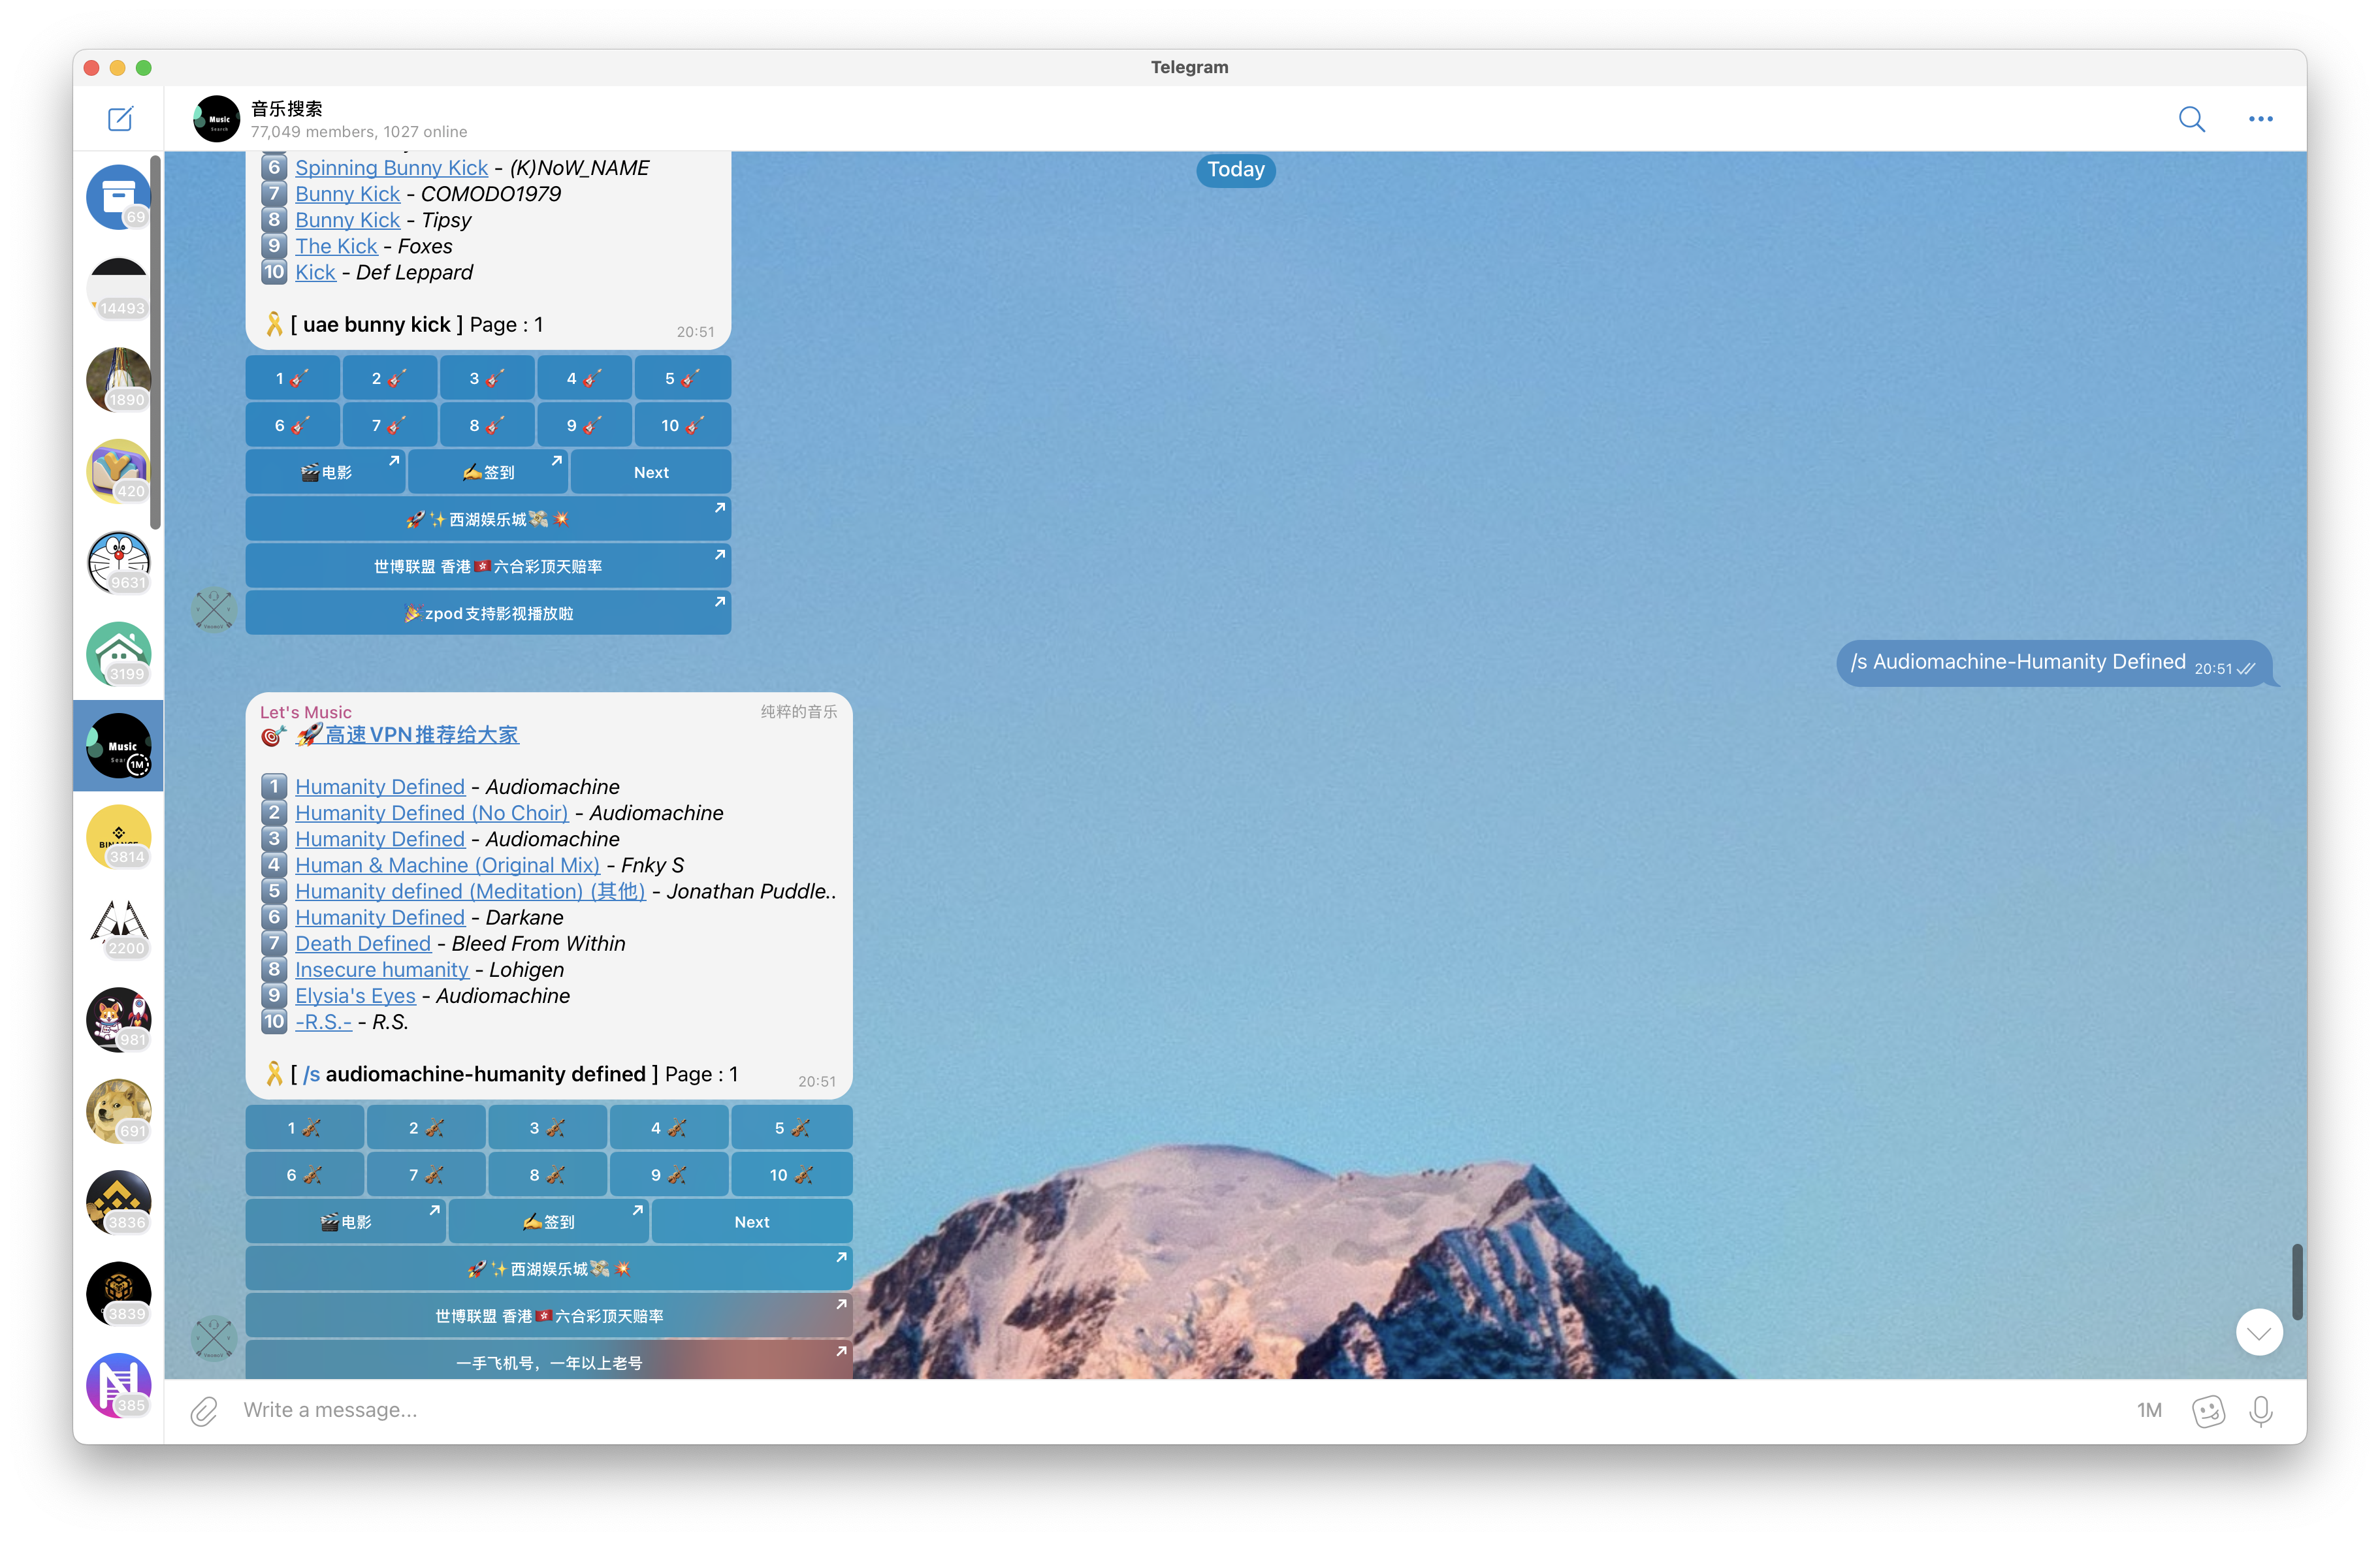Click zpod支持影视播放啦 button
The height and width of the screenshot is (1541, 2380).
point(488,613)
